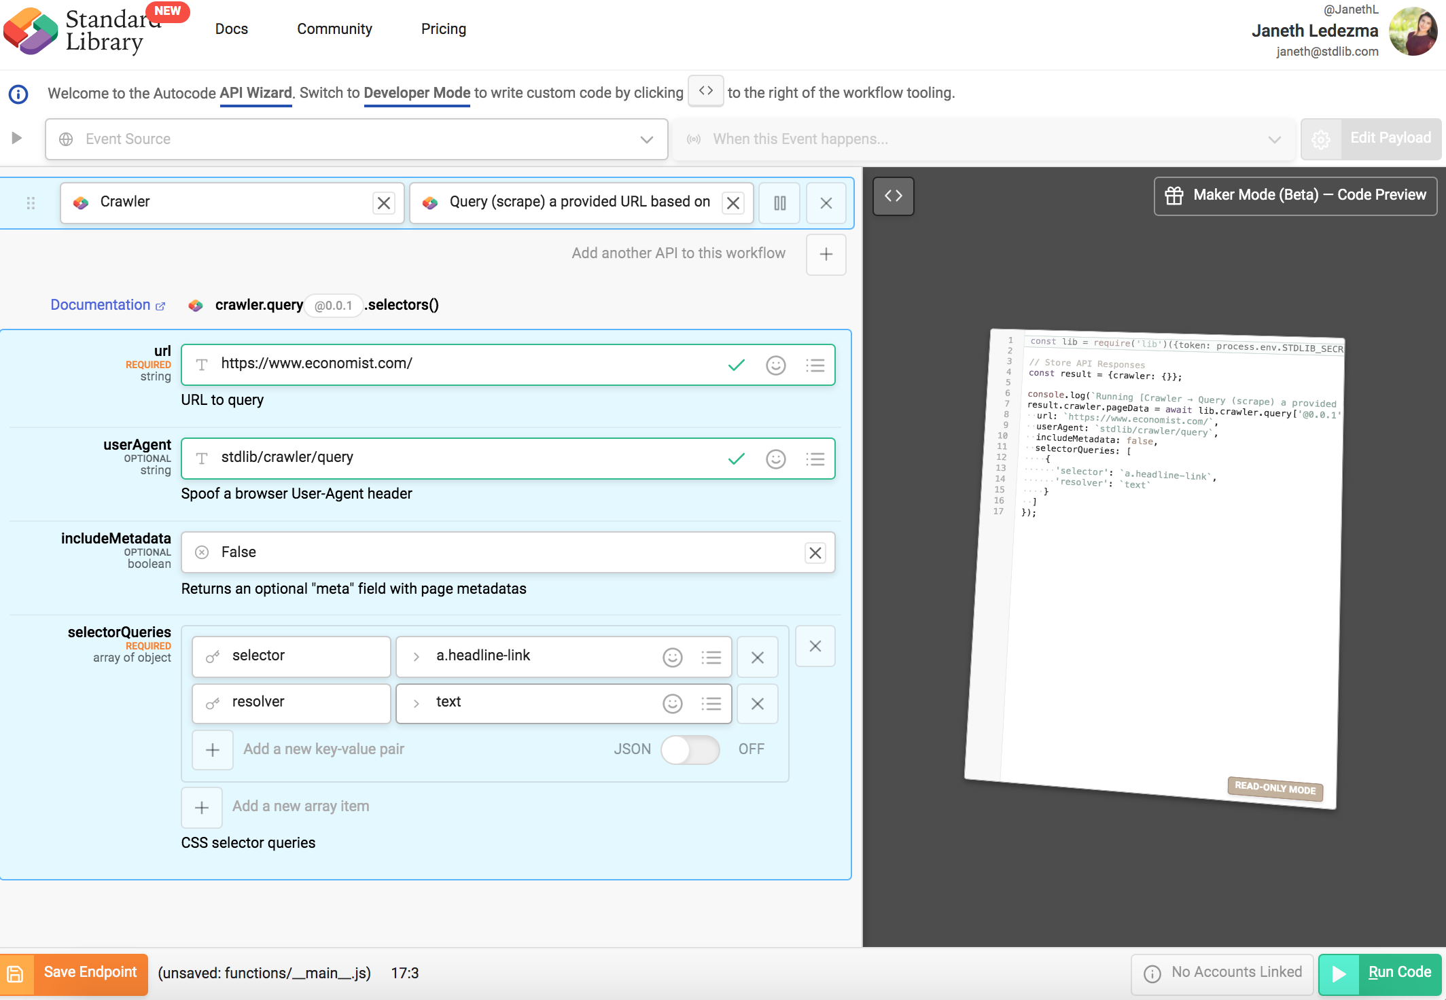Click the gear icon on Edit Payload
Image resolution: width=1446 pixels, height=1000 pixels.
coord(1321,139)
